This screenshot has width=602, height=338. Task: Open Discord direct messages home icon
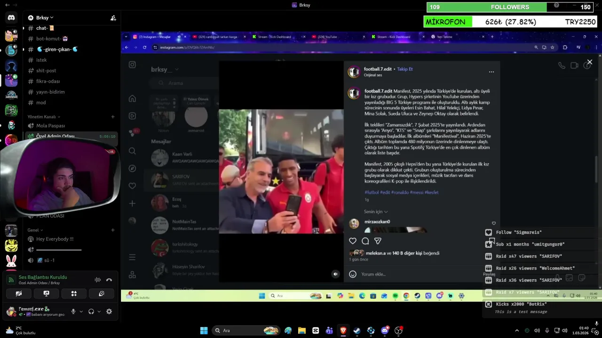[x=11, y=18]
